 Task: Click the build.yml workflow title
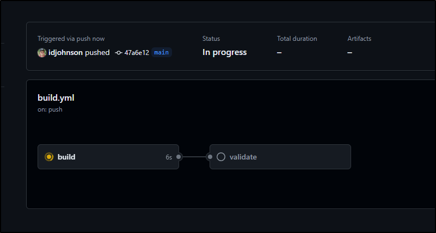56,98
